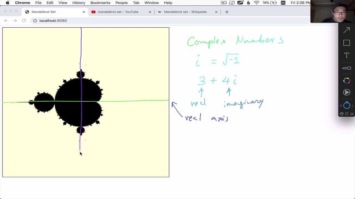355x199 pixels.
Task: Open the History menu
Action: tap(79, 3)
